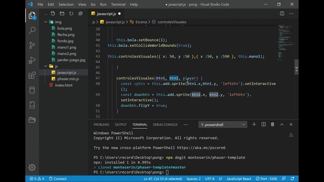Create a new folder in Explorer
Screen dimensions: 324x182
(x=62, y=14)
